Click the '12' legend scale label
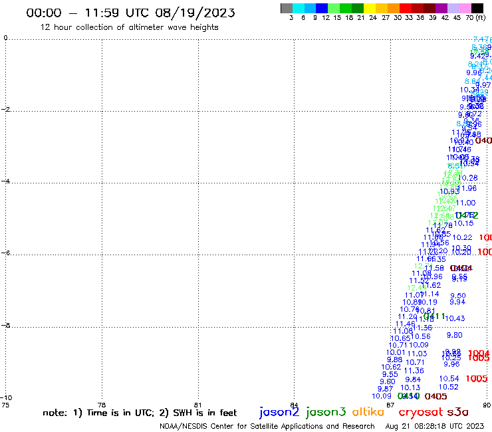 (x=326, y=17)
